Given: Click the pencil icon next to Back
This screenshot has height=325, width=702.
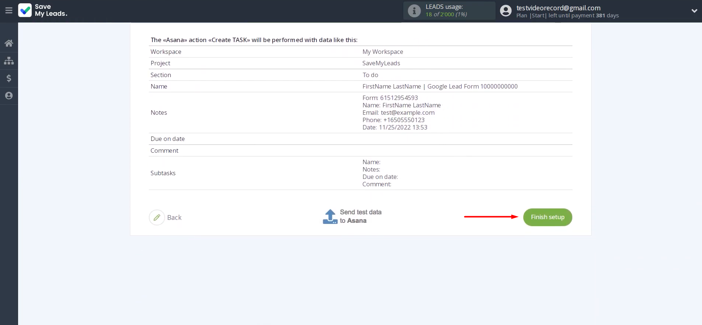Looking at the screenshot, I should point(157,218).
